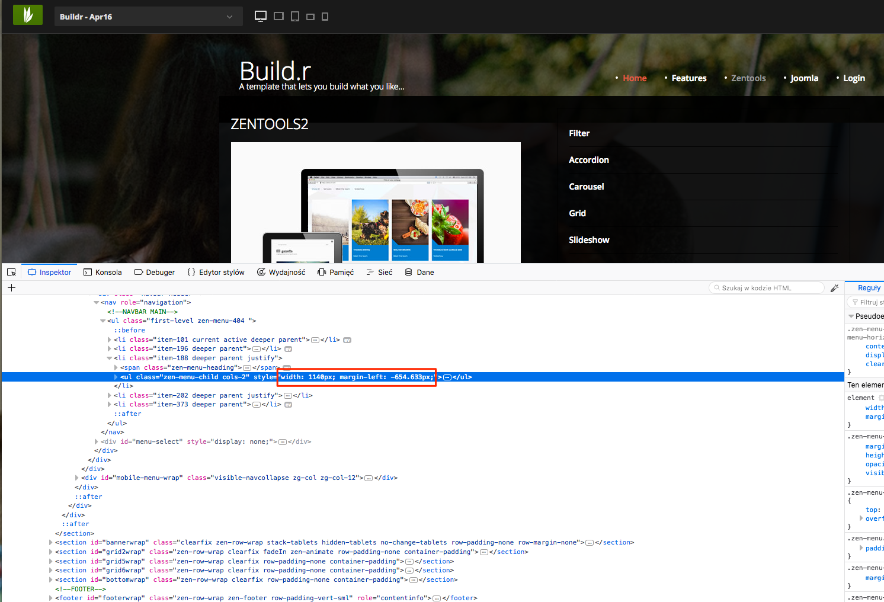Open the Features menu link
The image size is (884, 602).
[x=689, y=78]
